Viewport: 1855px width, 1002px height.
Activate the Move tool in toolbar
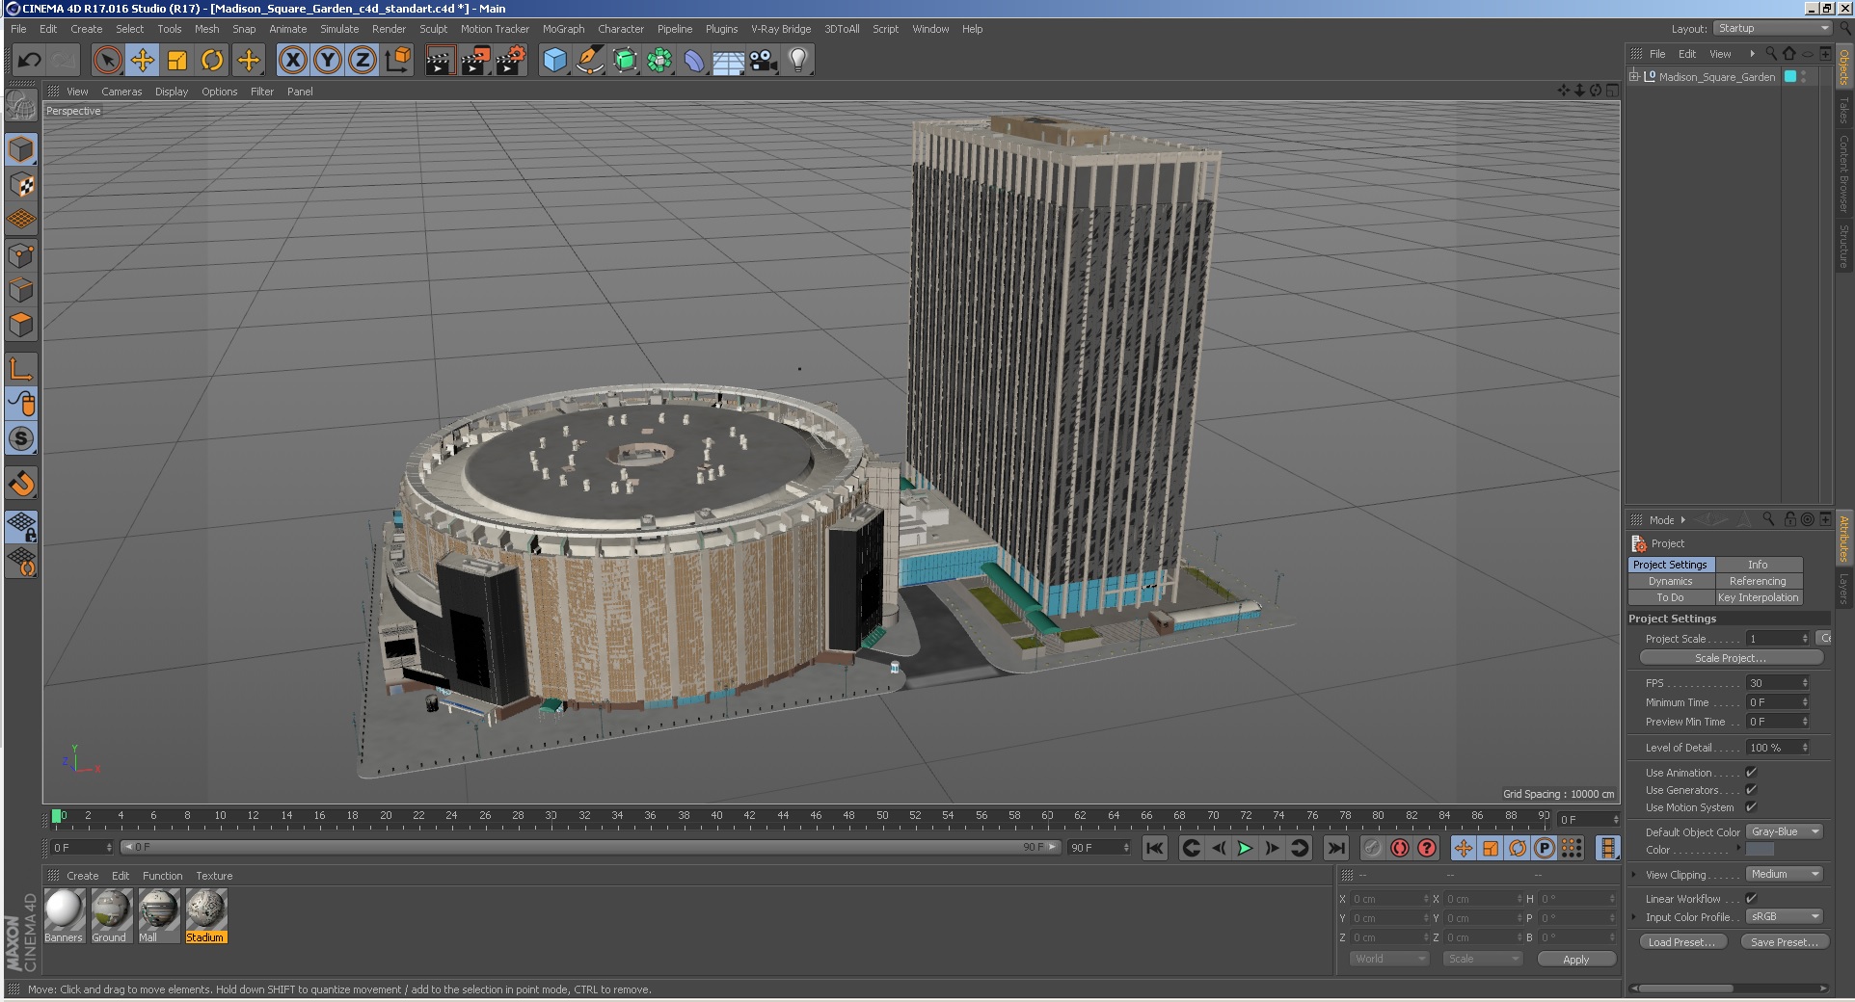143,61
